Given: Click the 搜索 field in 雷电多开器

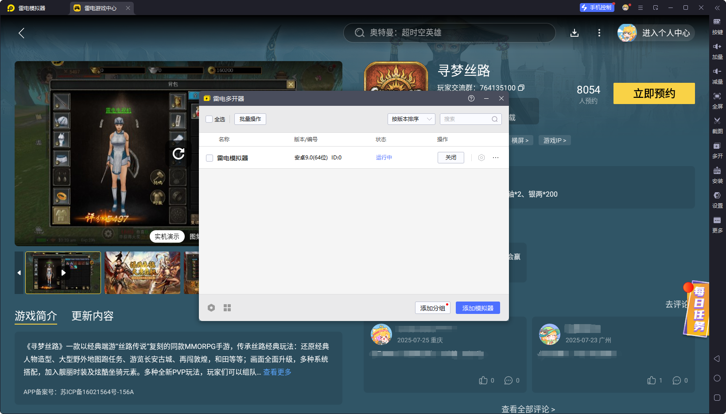Looking at the screenshot, I should point(470,119).
